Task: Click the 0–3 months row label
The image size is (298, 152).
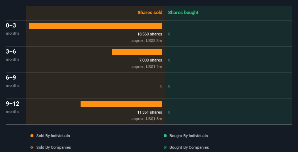Action: click(x=13, y=29)
